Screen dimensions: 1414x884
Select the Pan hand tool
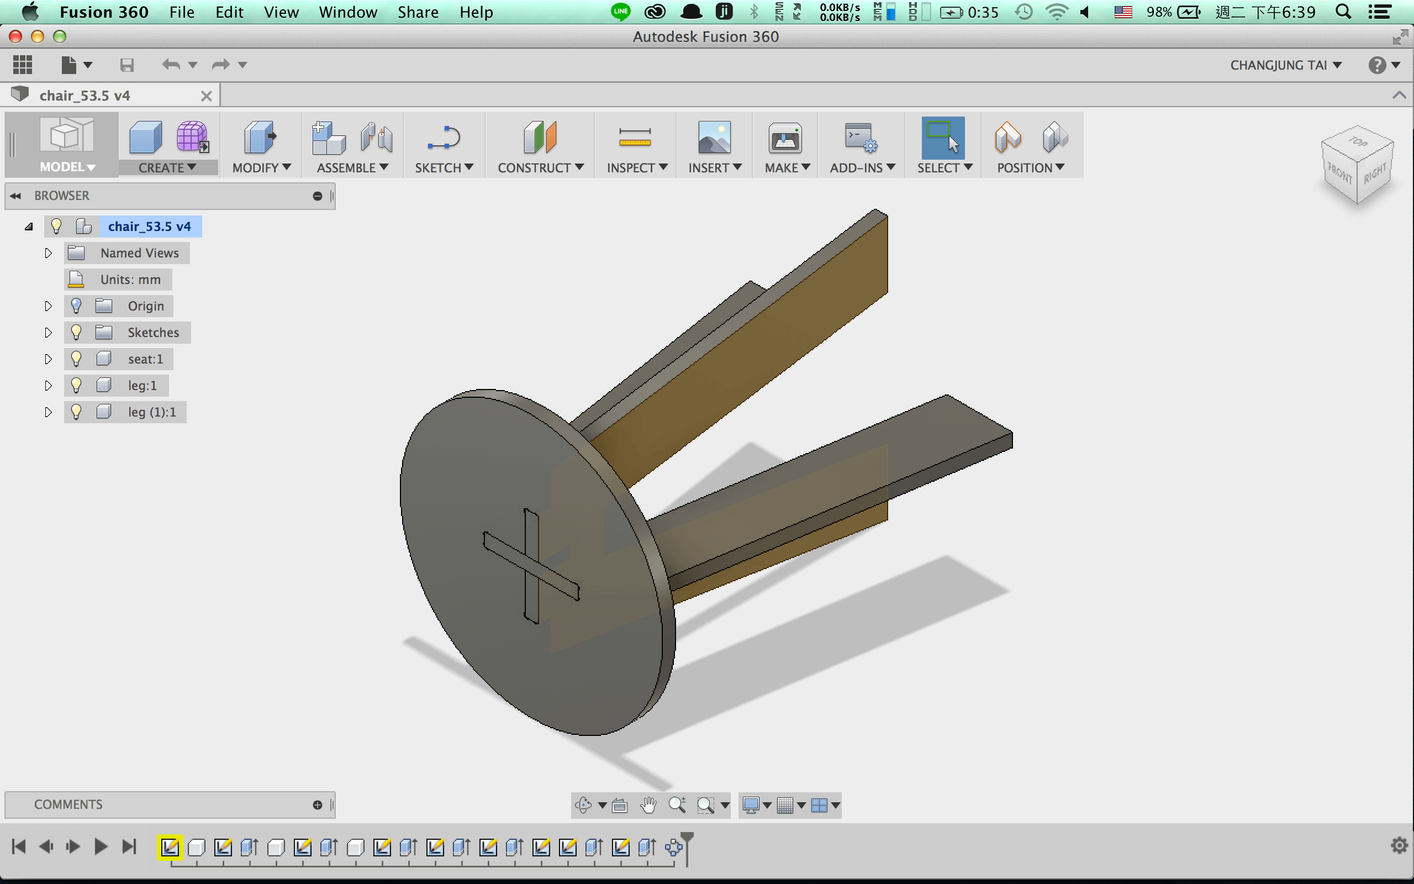[x=648, y=805]
